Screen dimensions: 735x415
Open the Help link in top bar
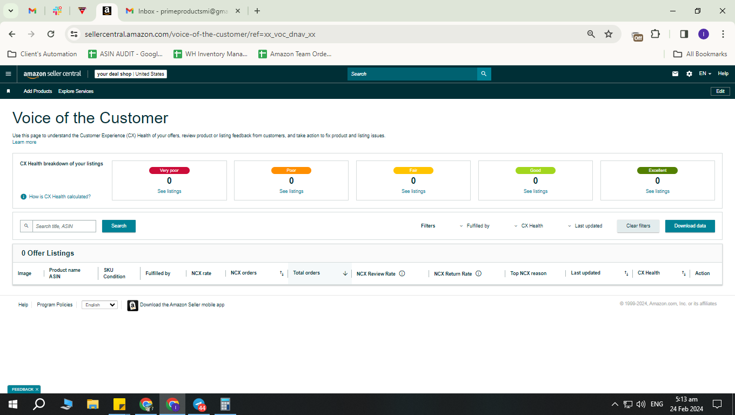723,74
